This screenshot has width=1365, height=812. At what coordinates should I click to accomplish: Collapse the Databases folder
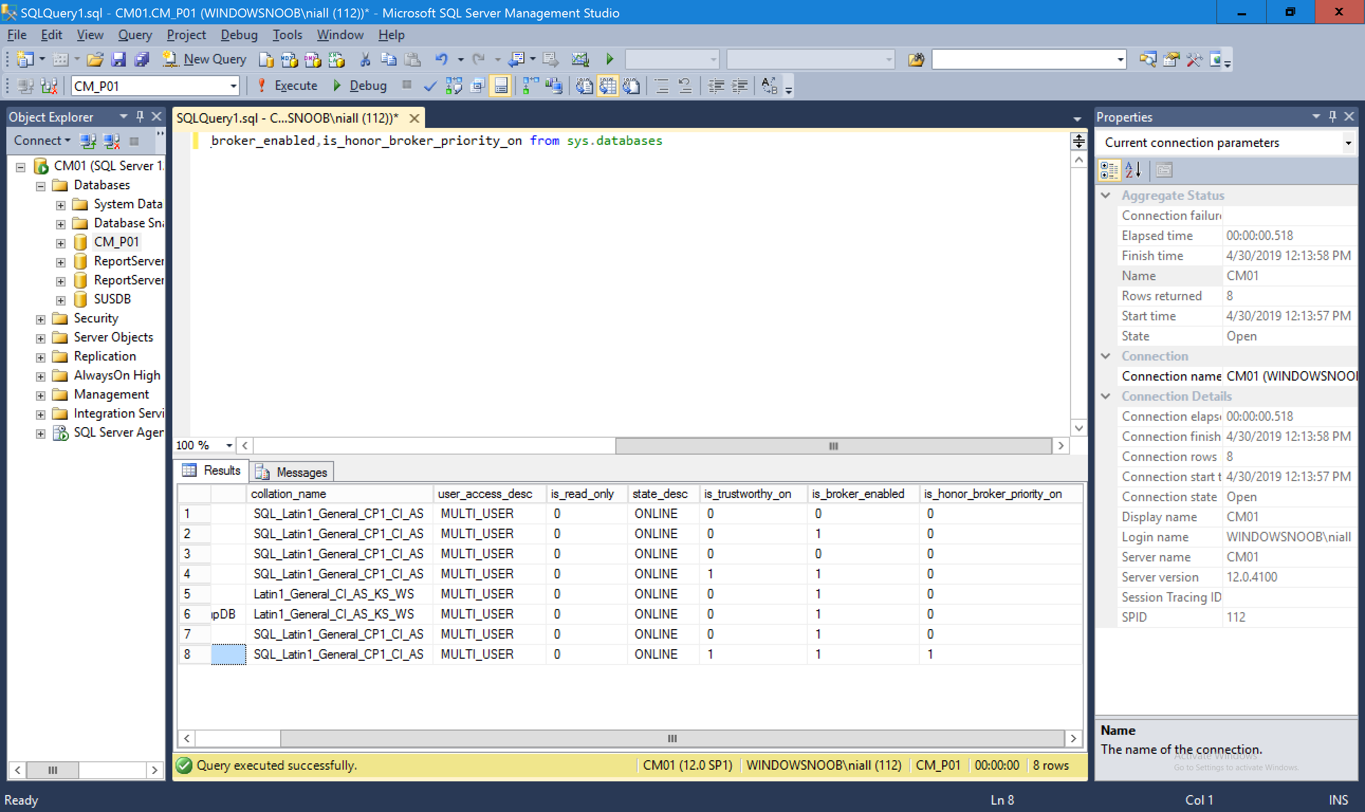point(41,186)
